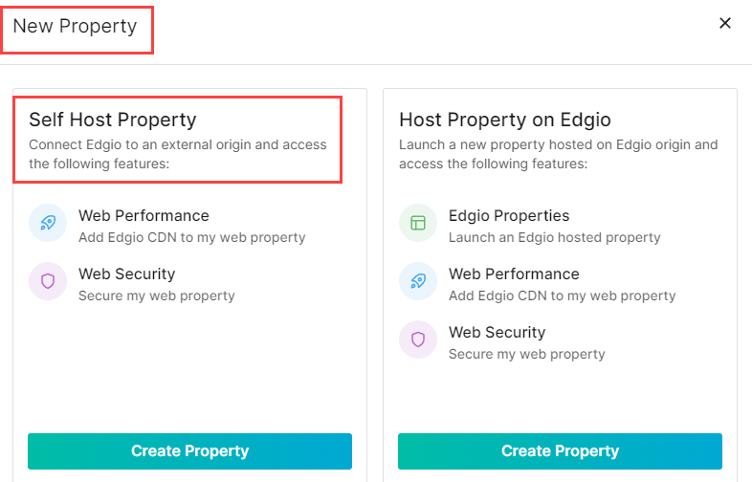The height and width of the screenshot is (482, 752).
Task: Click rocket icon under Host Property on Edgio
Action: coord(418,281)
